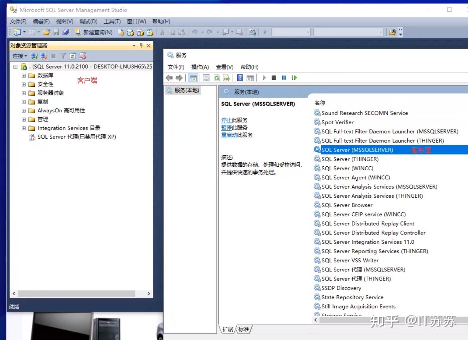Expand the Integration Services 目录 node
This screenshot has height=340, width=468.
24,128
